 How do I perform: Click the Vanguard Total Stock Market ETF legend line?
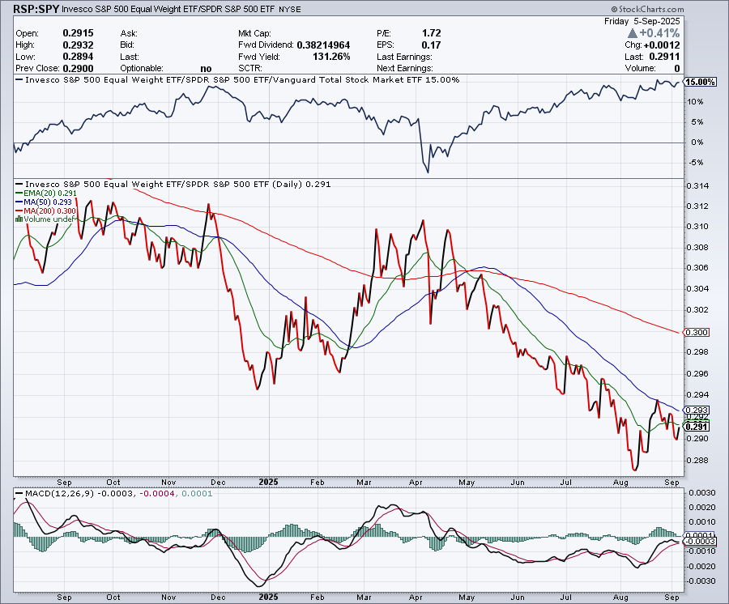tap(237, 80)
